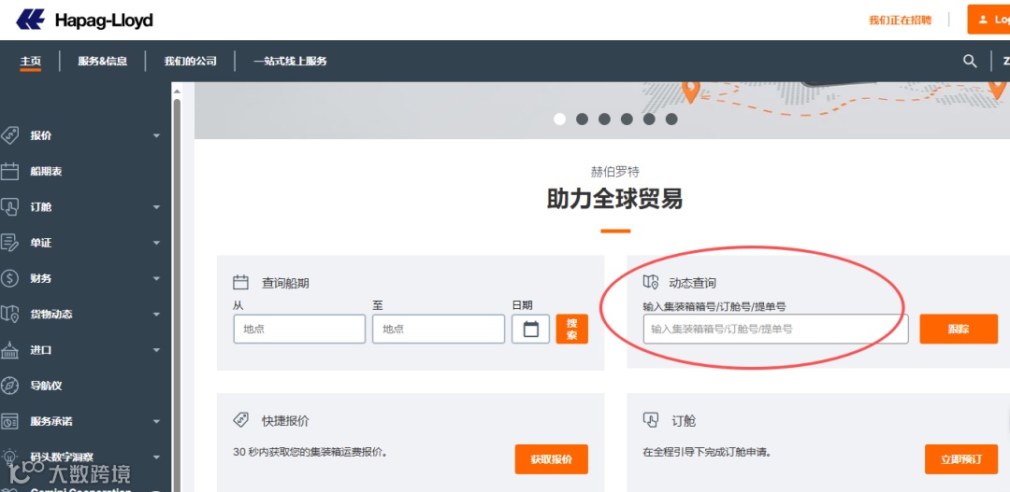Expand the 财务 sidebar arrow
This screenshot has height=492, width=1010.
click(156, 278)
